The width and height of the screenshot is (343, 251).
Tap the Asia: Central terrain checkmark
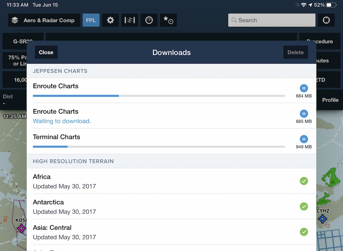(304, 232)
